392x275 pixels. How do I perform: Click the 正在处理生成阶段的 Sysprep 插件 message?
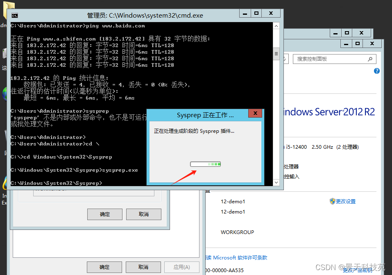click(x=194, y=131)
